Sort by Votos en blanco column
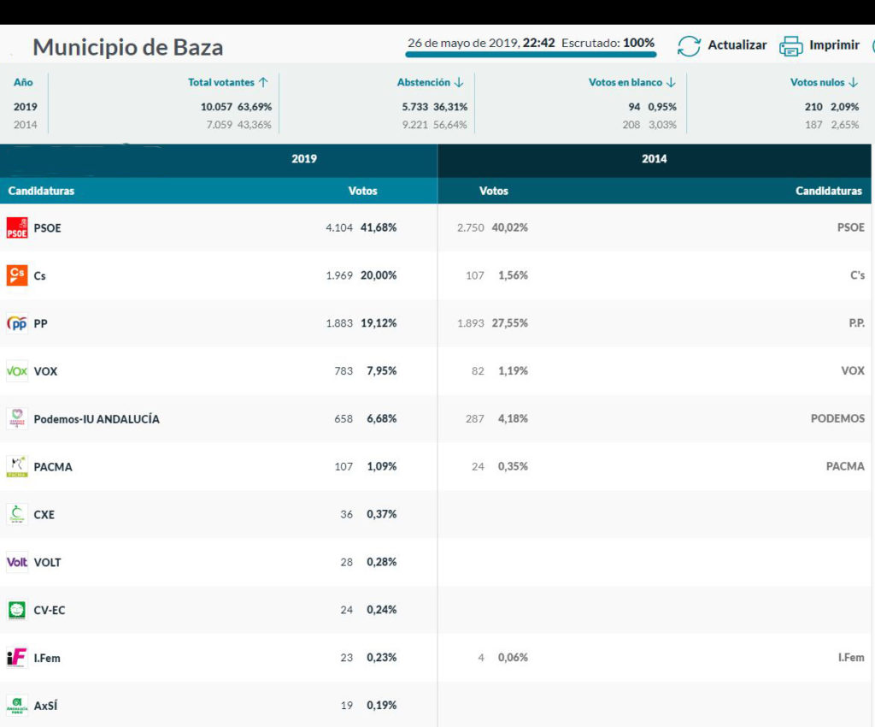This screenshot has height=727, width=875. pos(632,82)
